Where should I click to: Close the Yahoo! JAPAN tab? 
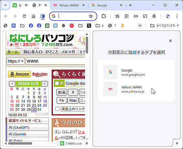pos(83,5)
